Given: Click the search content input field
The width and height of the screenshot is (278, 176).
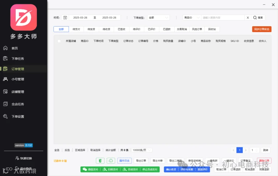Looking at the screenshot, I should 223,18.
